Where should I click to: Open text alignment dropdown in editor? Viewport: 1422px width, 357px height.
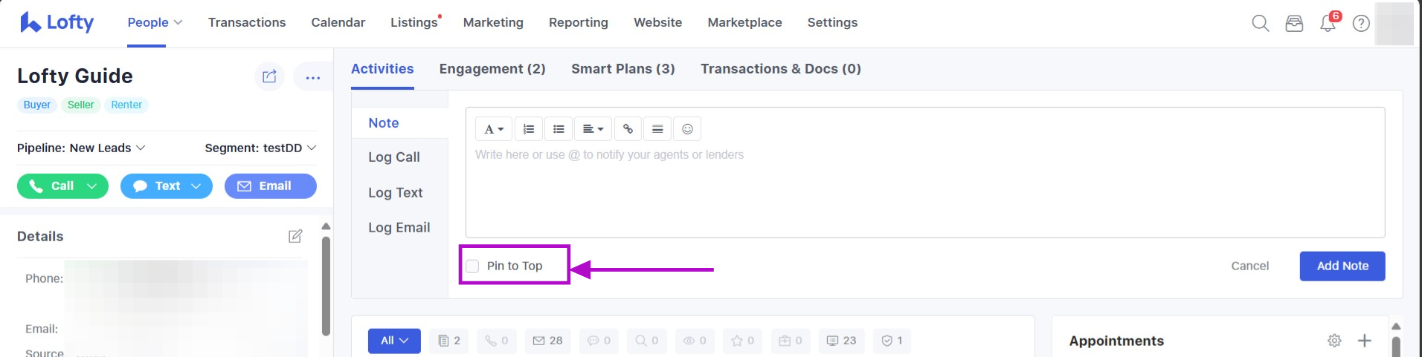click(593, 129)
